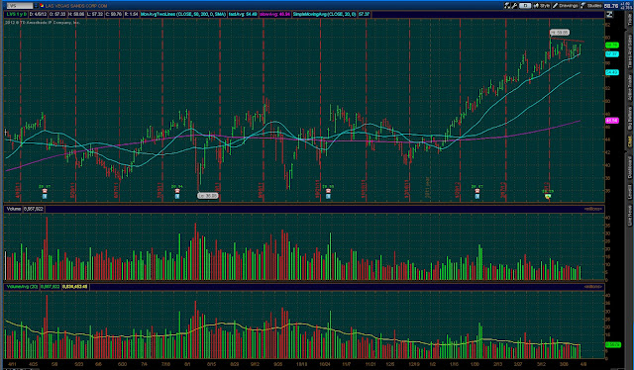Open the D timeframe selector button

point(525,6)
